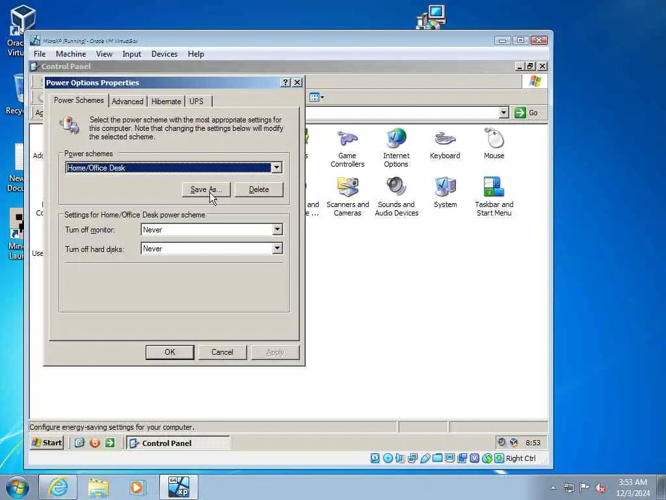Open the VirtualBox View menu
Screen dimensions: 666x500
click(104, 54)
